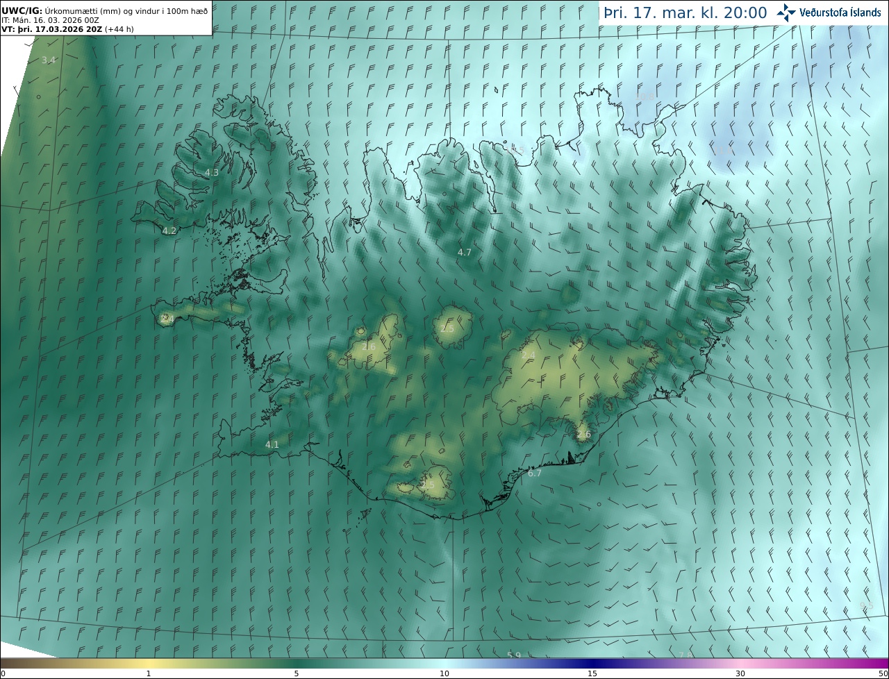Click the 4.2 value on the map
The width and height of the screenshot is (889, 679).
click(169, 230)
